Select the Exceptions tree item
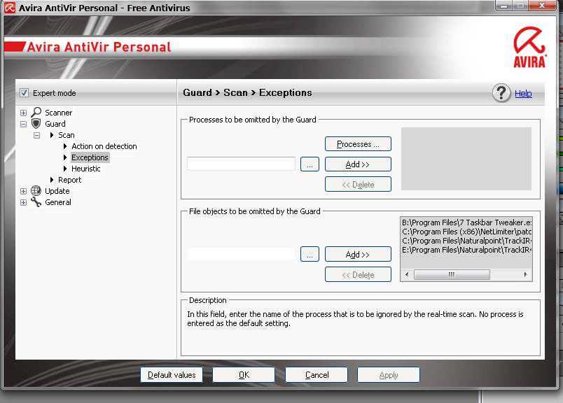The image size is (563, 403). (x=90, y=157)
